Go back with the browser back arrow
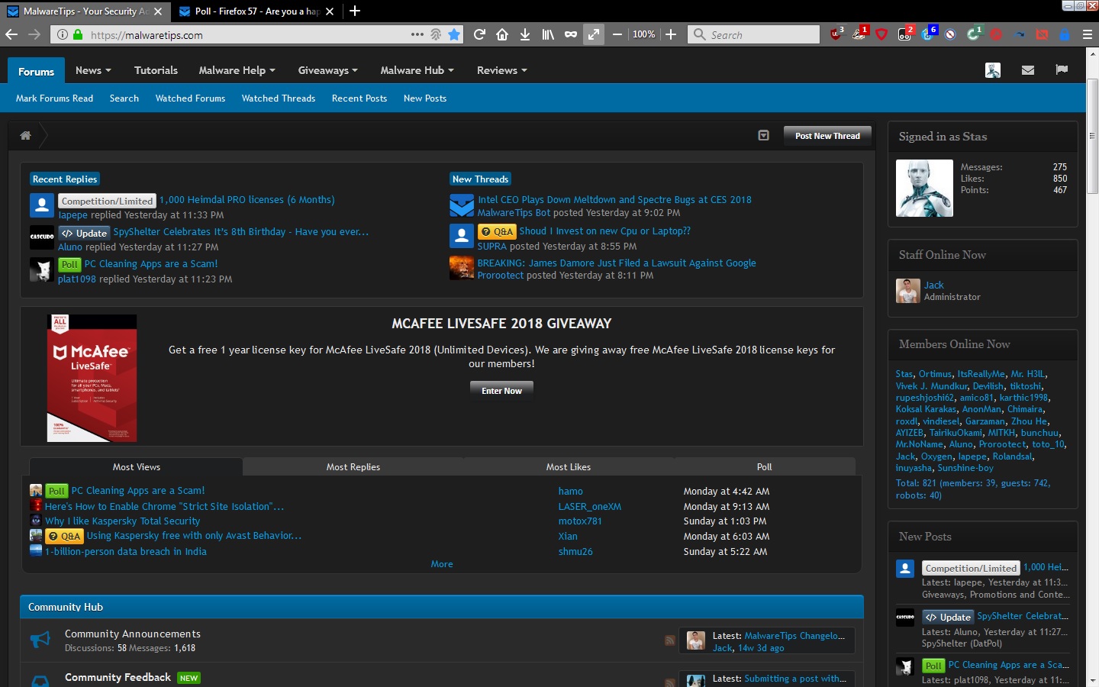 point(11,34)
